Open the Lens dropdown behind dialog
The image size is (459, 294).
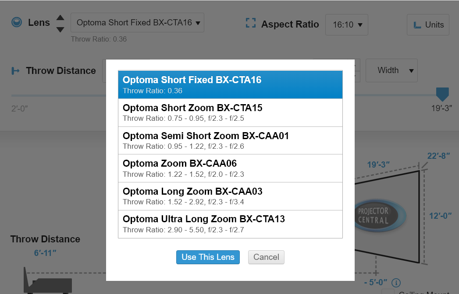[137, 22]
